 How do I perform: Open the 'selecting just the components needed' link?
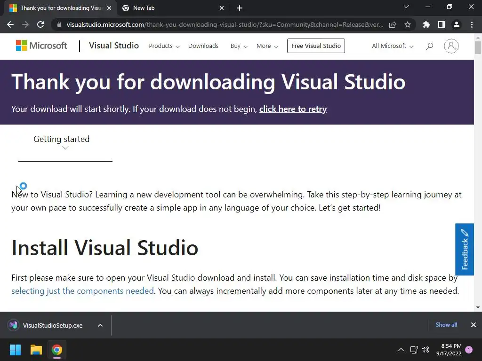pos(82,290)
